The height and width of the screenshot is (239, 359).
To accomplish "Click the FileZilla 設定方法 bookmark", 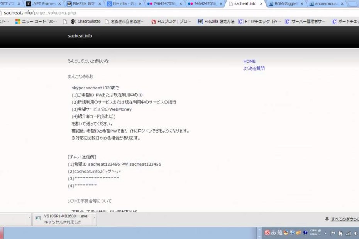I will (x=216, y=22).
